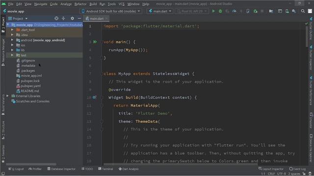Expand the .dart_tool folder
This screenshot has height=176, width=314.
(x=12, y=30)
